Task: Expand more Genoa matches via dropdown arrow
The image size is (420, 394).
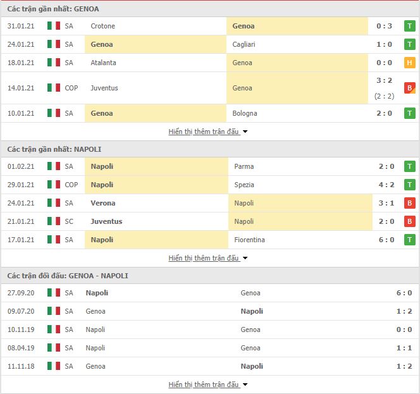Action: pyautogui.click(x=245, y=132)
